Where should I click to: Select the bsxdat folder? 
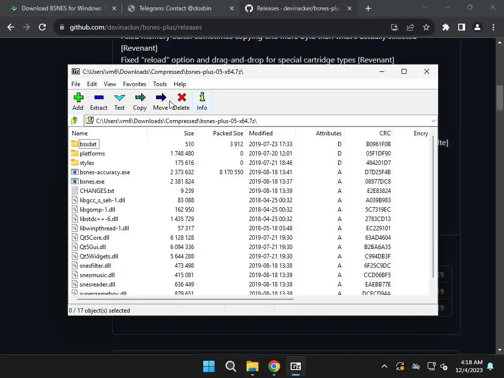pyautogui.click(x=88, y=144)
